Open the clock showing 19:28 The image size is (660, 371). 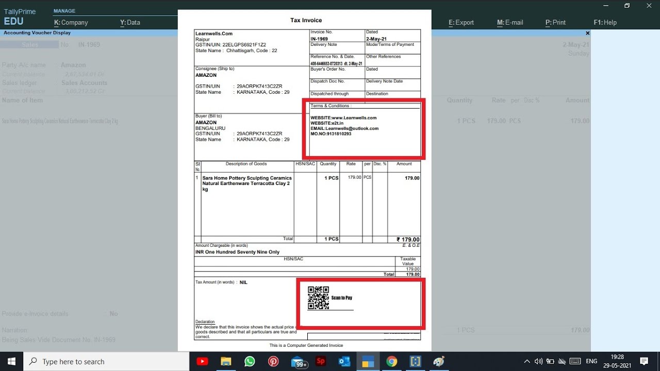click(617, 361)
